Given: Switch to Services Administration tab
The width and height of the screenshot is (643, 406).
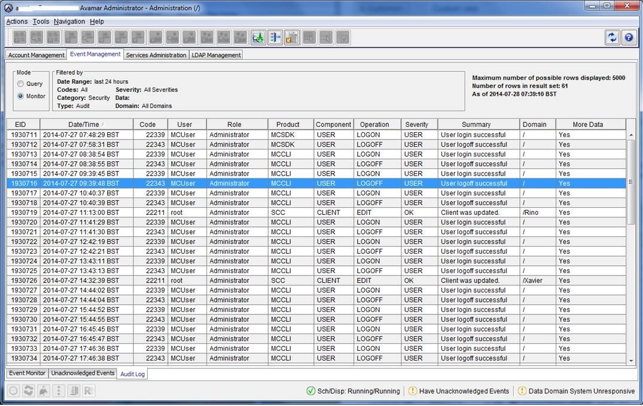Looking at the screenshot, I should tap(156, 55).
